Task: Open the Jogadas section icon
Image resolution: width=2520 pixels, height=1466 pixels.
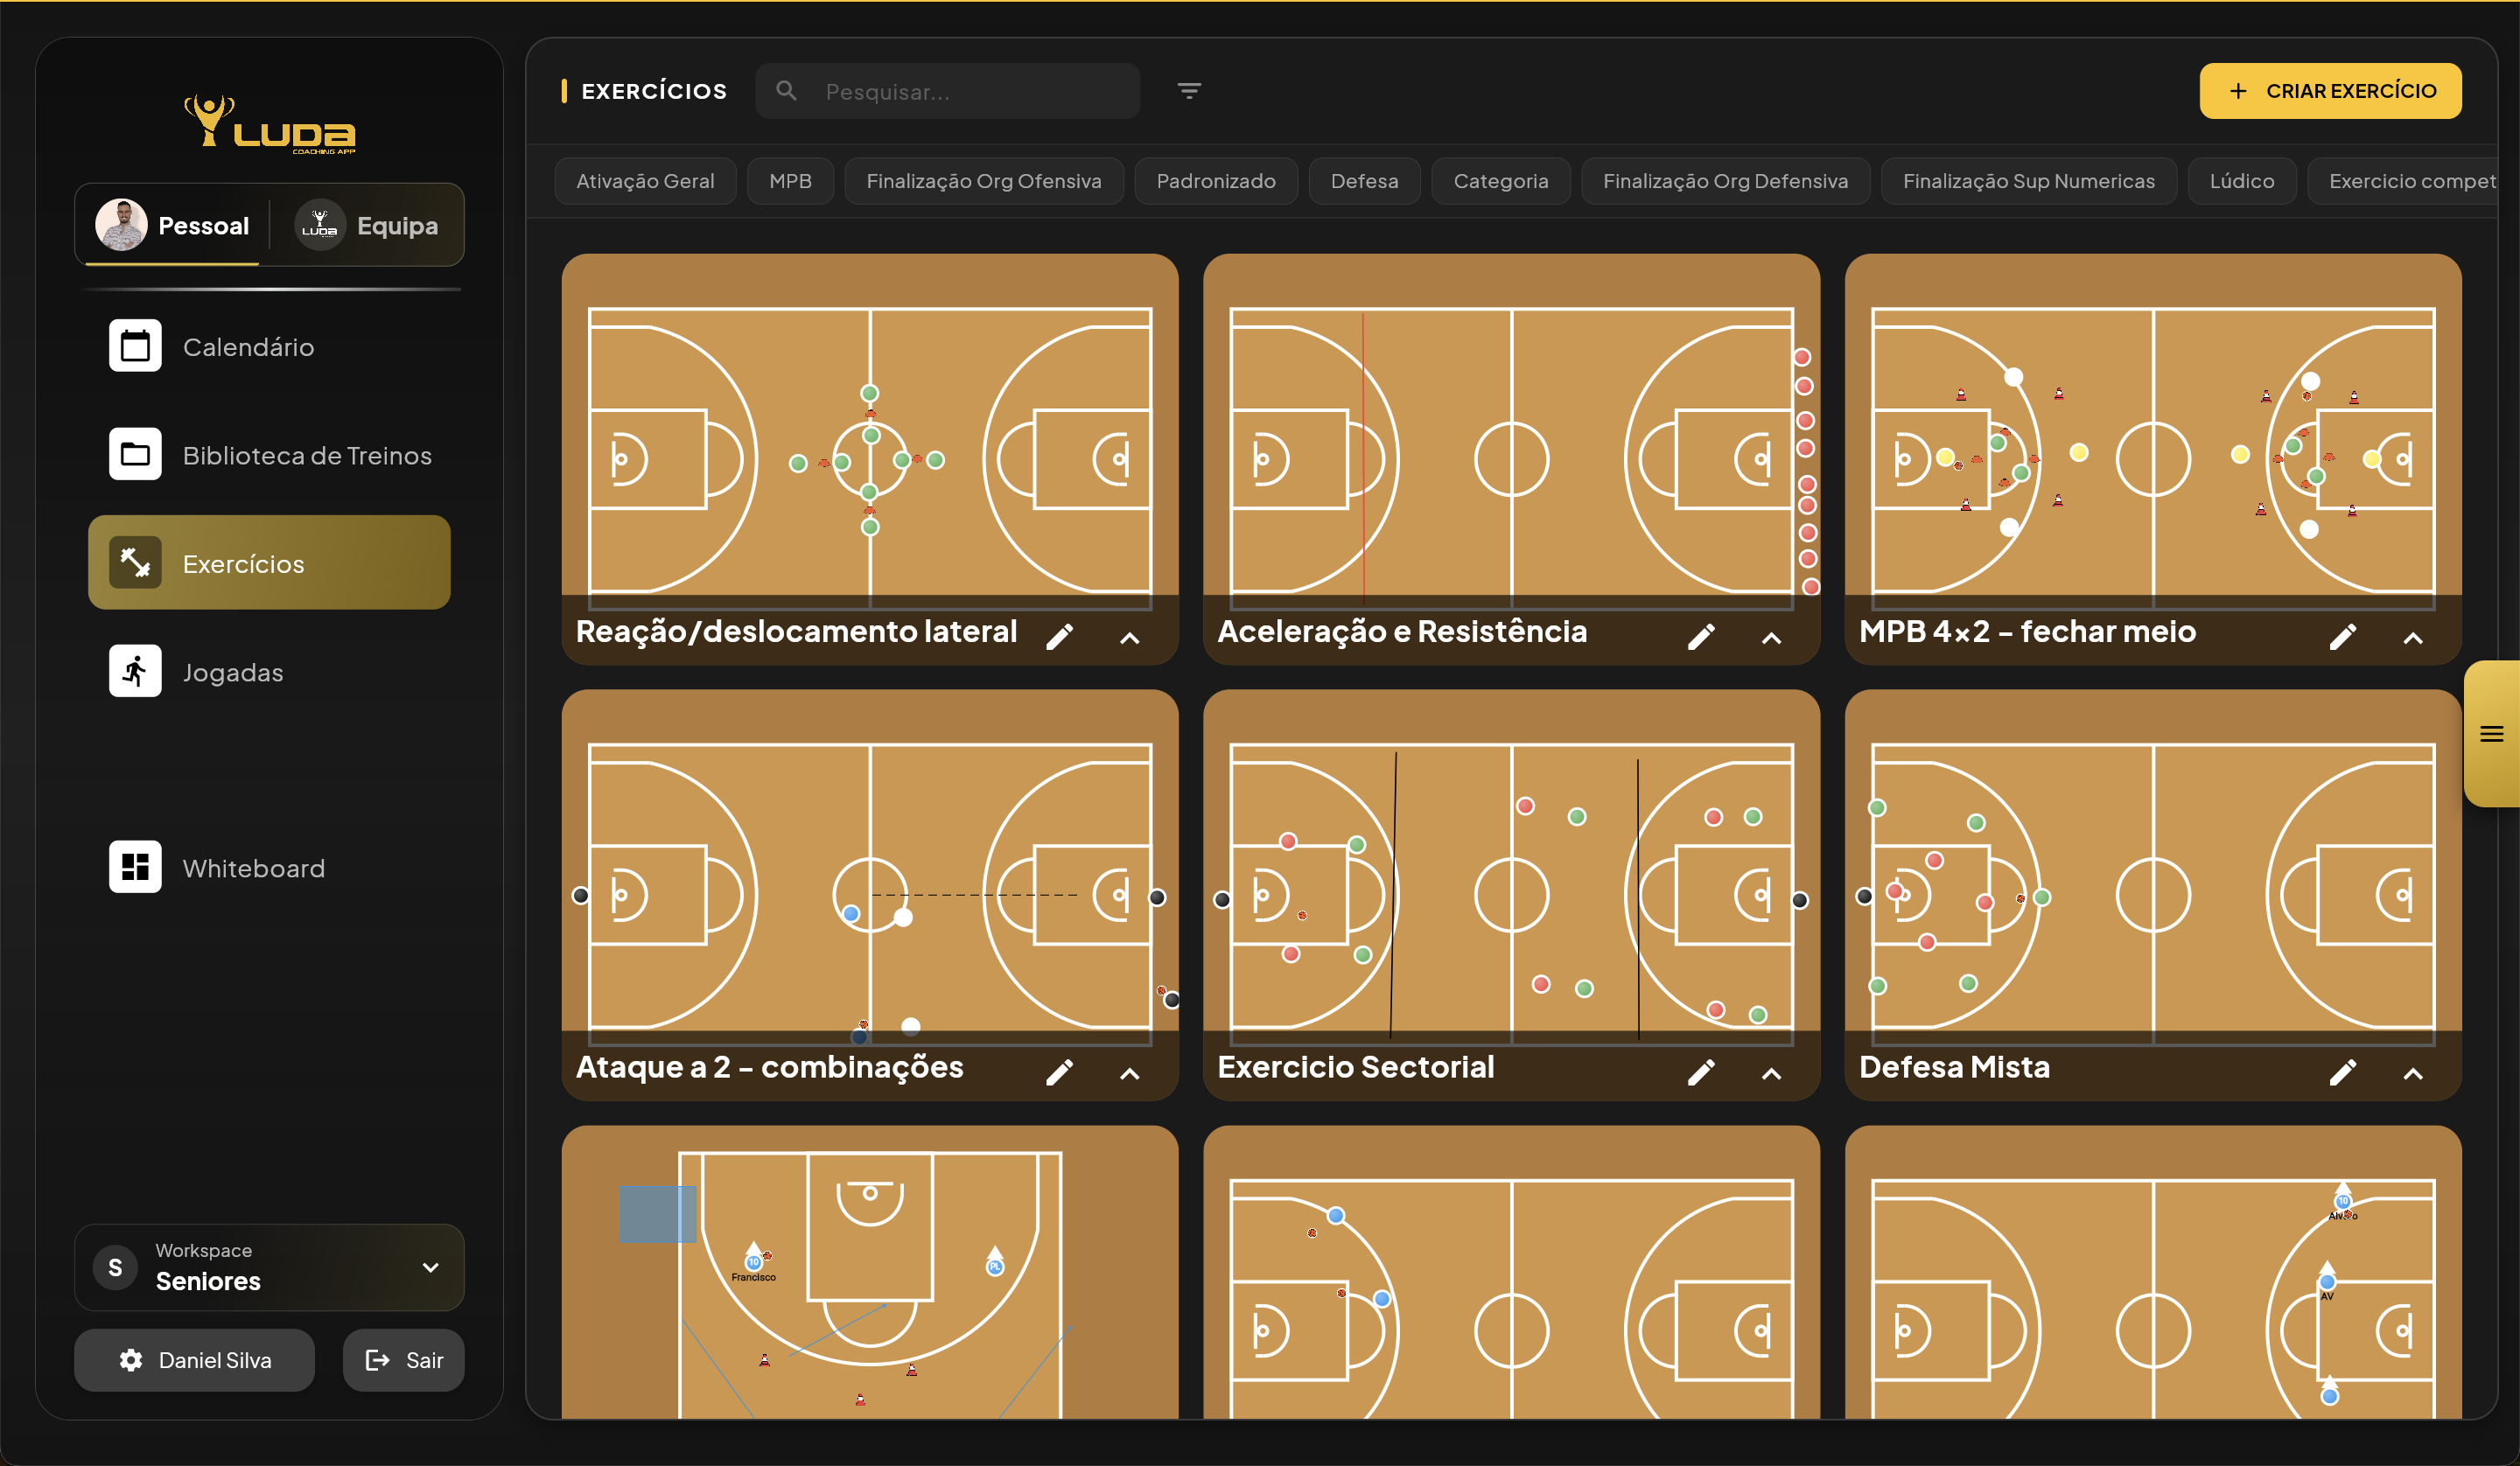Action: [x=136, y=670]
